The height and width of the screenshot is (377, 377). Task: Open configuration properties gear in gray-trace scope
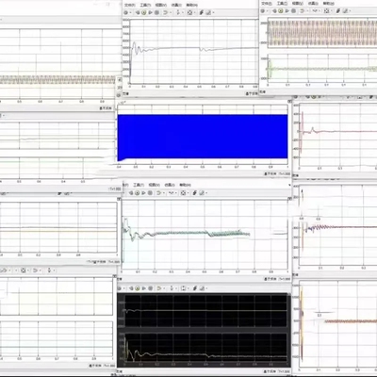pos(126,12)
